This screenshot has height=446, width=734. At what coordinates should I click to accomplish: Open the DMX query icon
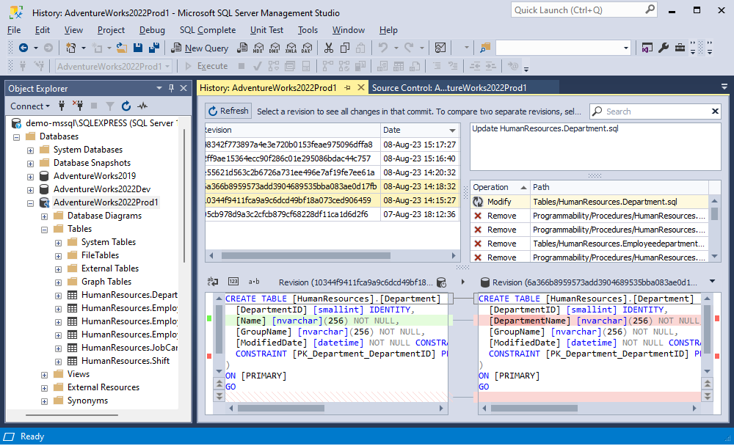[x=275, y=48]
